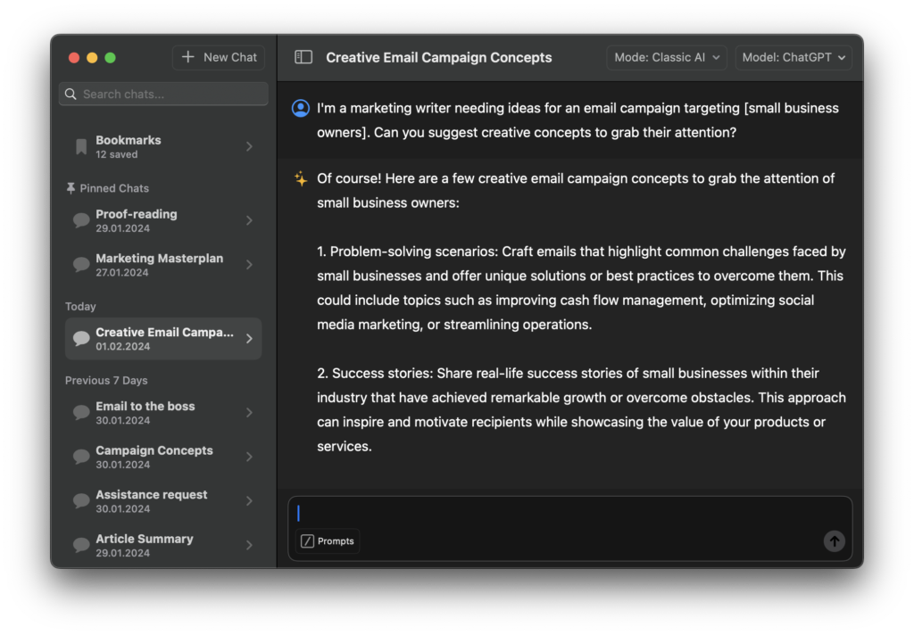Screen dimensions: 914x635
Task: Click the chevron on Proof-reading chat
Action: tap(250, 221)
